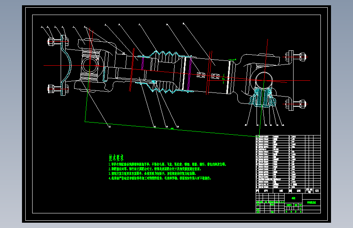Click the parts list table above the title block
353x228 pixels.
pyautogui.click(x=288, y=164)
